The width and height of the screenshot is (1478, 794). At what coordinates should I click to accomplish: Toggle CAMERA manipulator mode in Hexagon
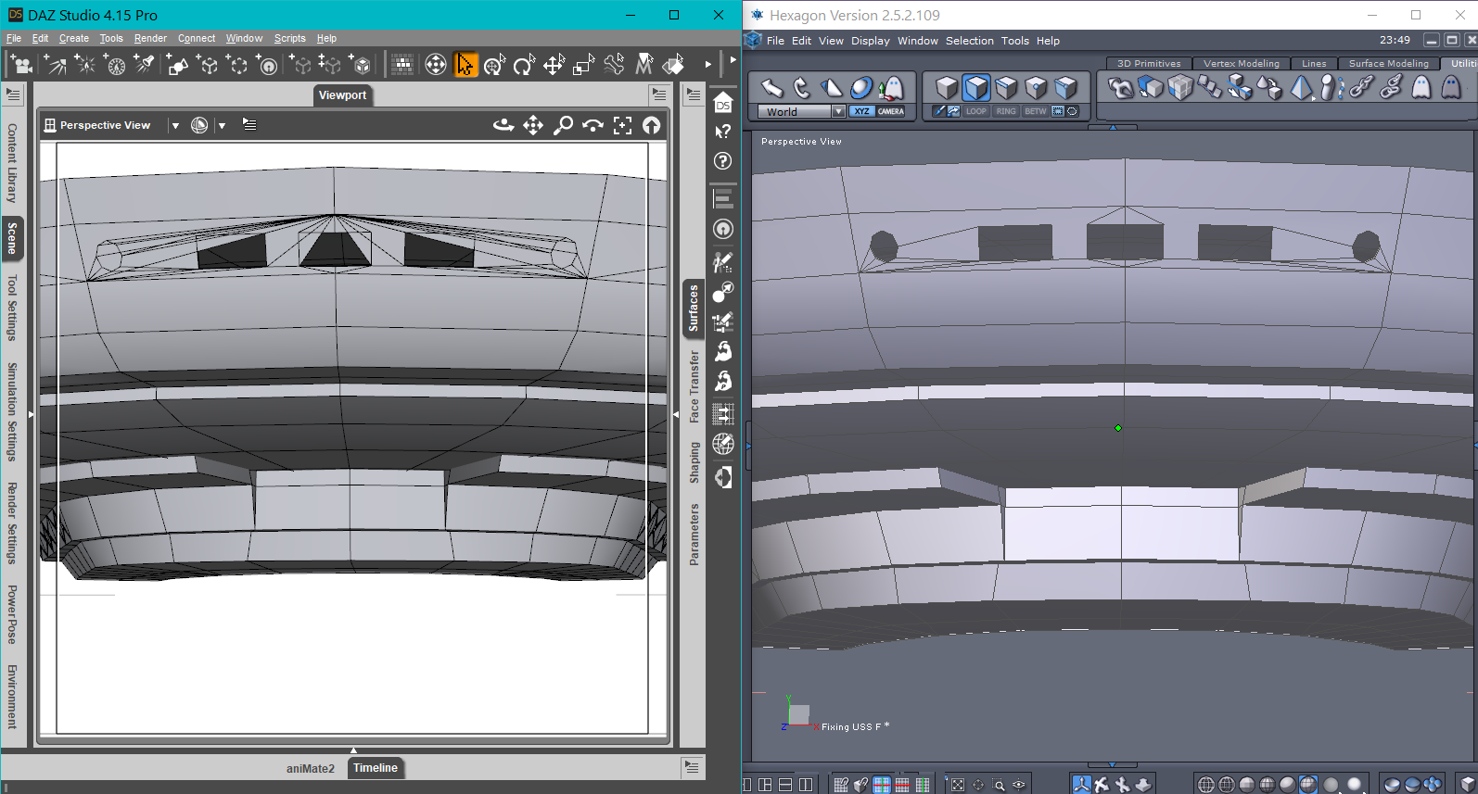click(x=890, y=111)
